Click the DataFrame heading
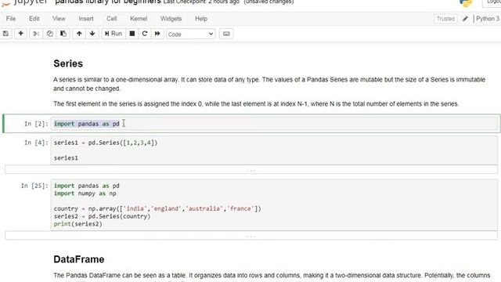The image size is (501, 282). pos(79,259)
